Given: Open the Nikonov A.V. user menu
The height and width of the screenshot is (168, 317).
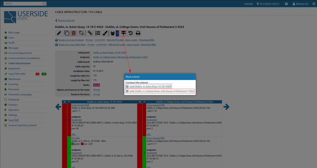Looking at the screenshot, I should pyautogui.click(x=302, y=4).
